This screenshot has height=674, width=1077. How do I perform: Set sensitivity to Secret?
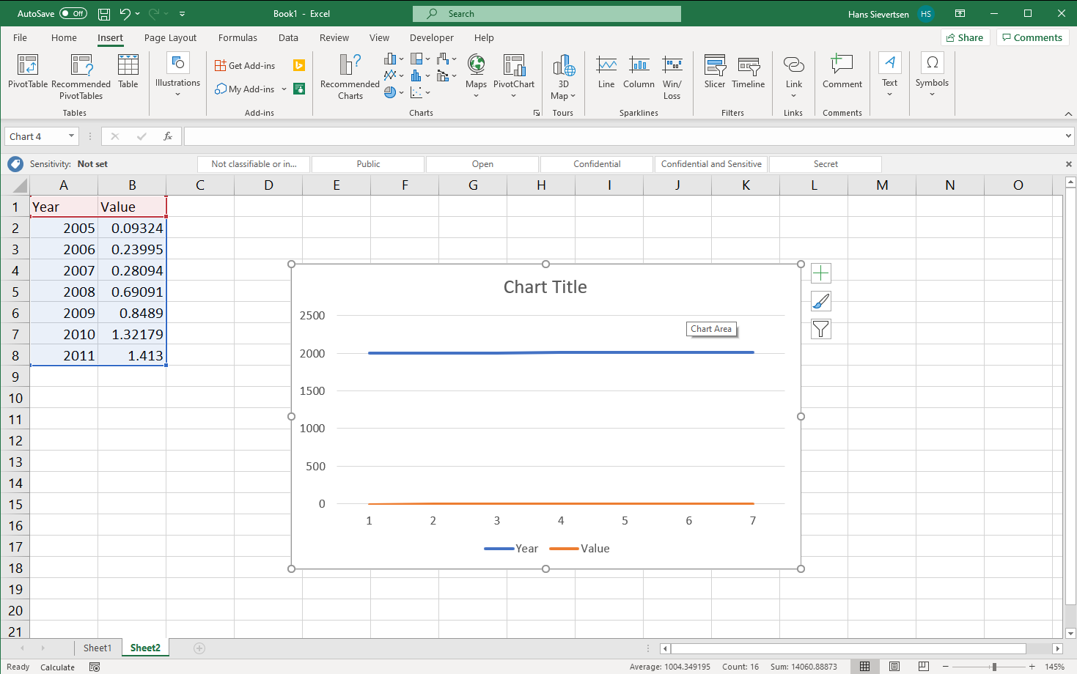[826, 164]
